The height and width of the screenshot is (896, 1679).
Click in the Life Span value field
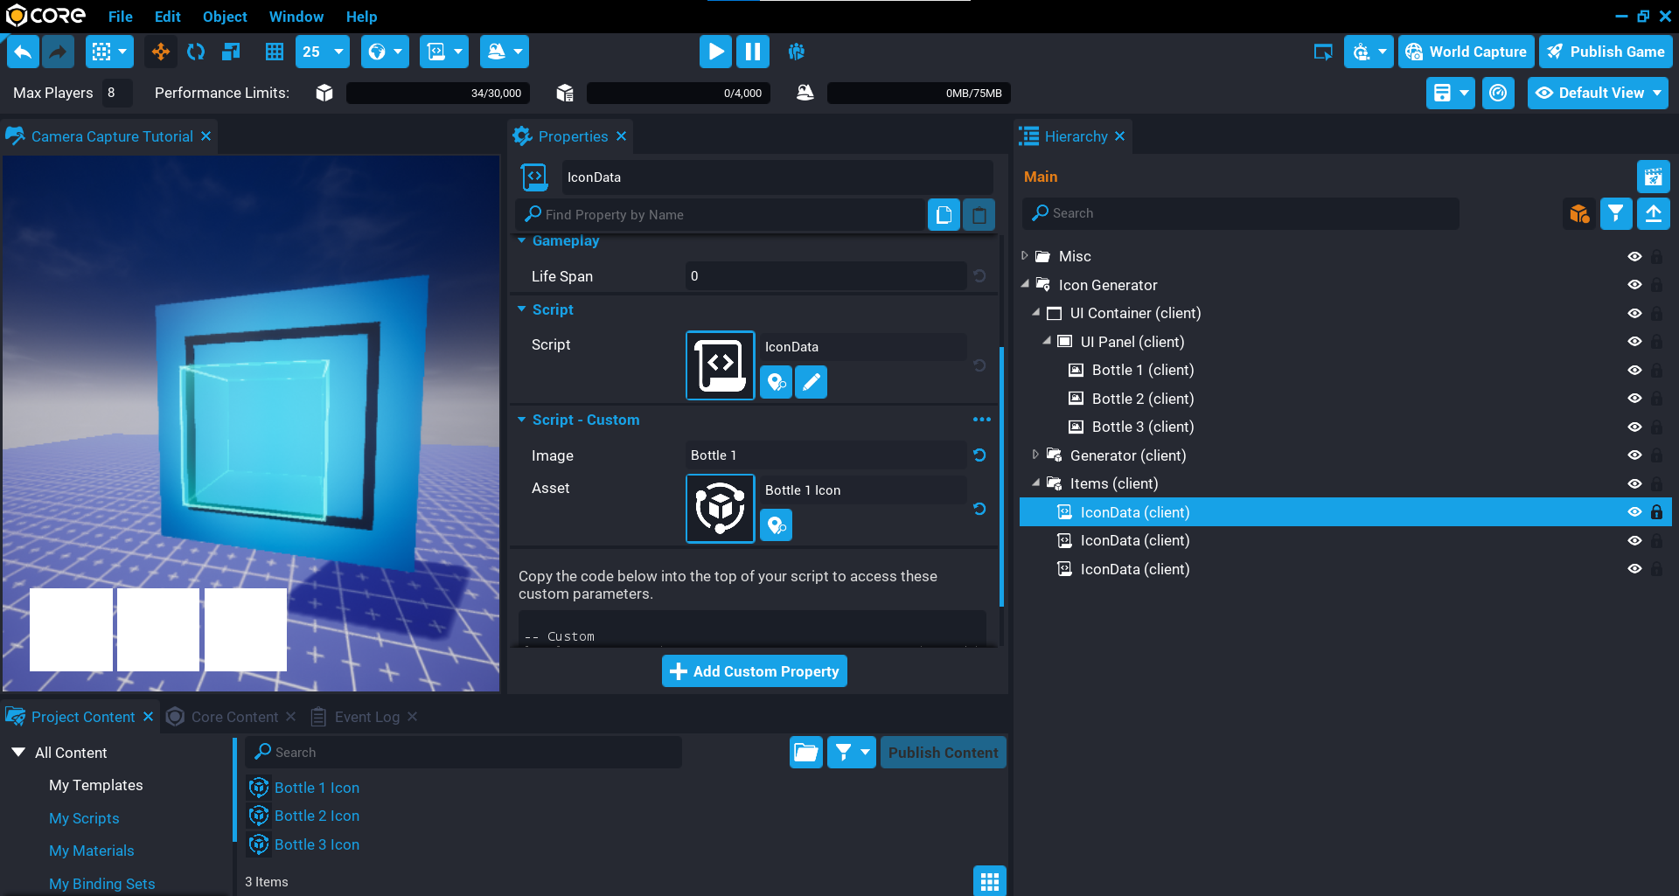[825, 276]
